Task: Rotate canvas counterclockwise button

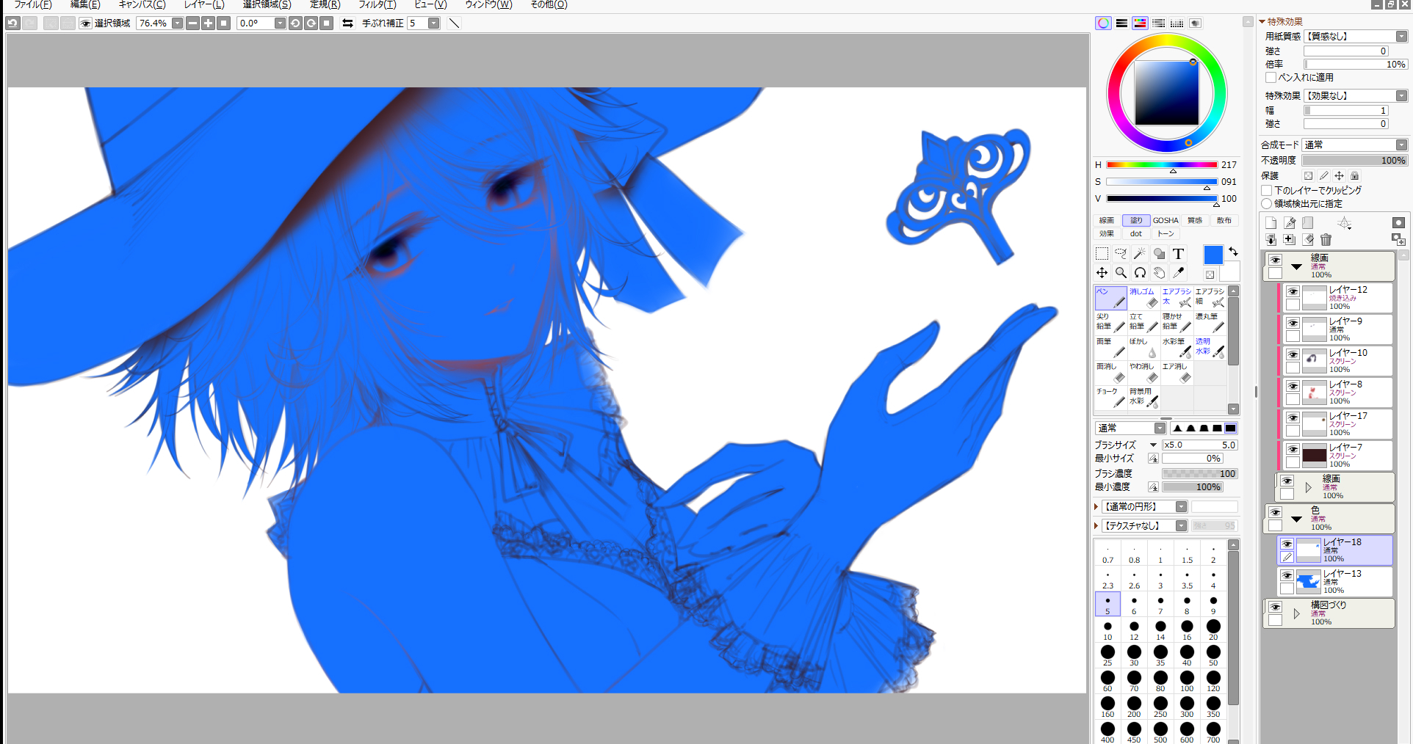Action: (x=295, y=23)
